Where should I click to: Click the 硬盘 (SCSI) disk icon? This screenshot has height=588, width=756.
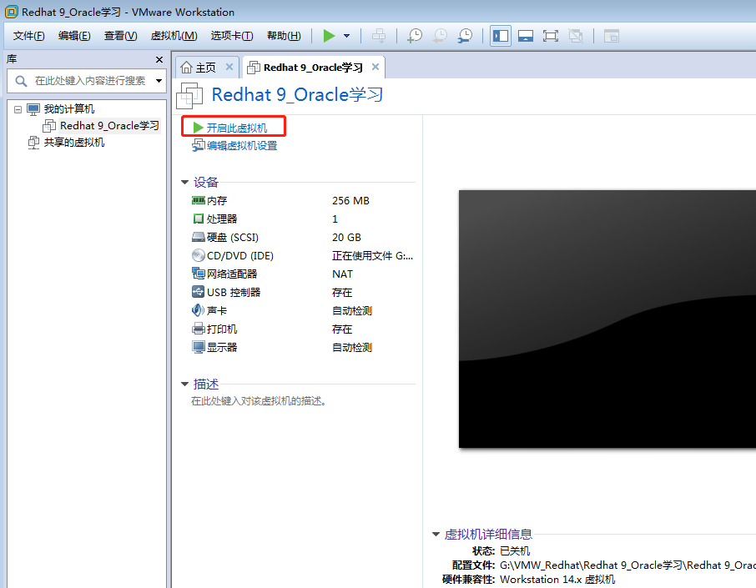click(x=198, y=237)
